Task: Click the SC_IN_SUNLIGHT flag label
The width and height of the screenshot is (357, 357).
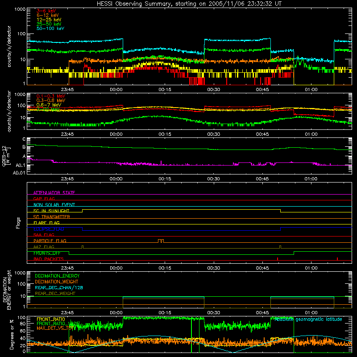Action: coord(51,211)
